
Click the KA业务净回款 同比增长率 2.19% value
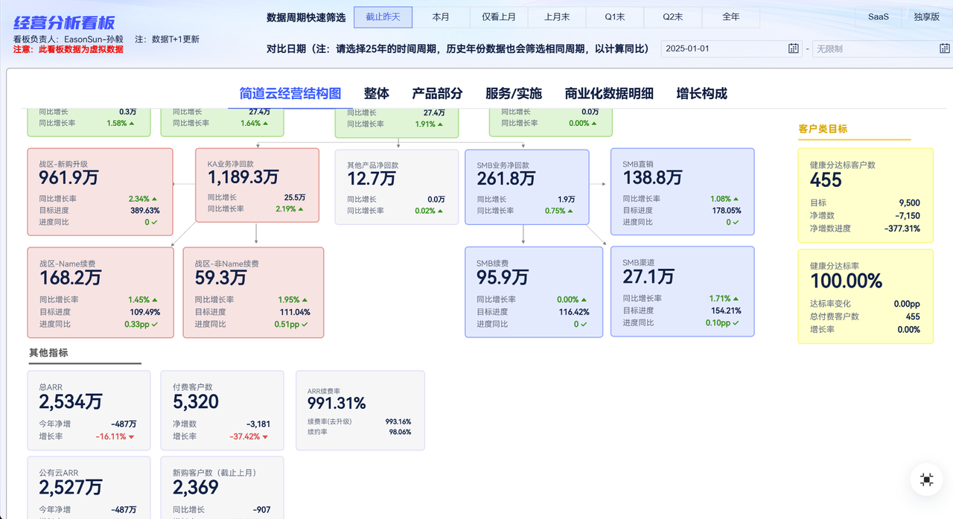(287, 209)
